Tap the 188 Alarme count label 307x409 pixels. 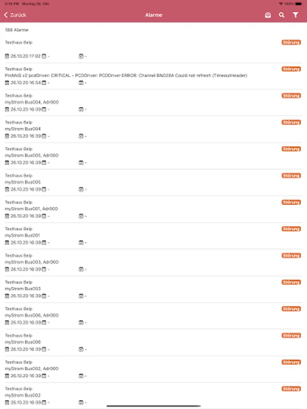[x=16, y=30]
